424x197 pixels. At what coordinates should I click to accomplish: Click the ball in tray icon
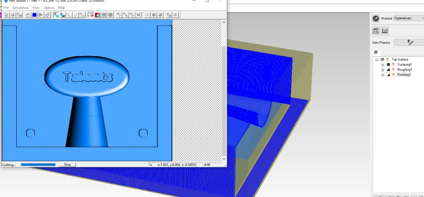385,31
